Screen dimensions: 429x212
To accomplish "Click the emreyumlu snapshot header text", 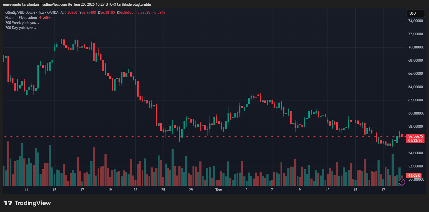I will 77,4.
